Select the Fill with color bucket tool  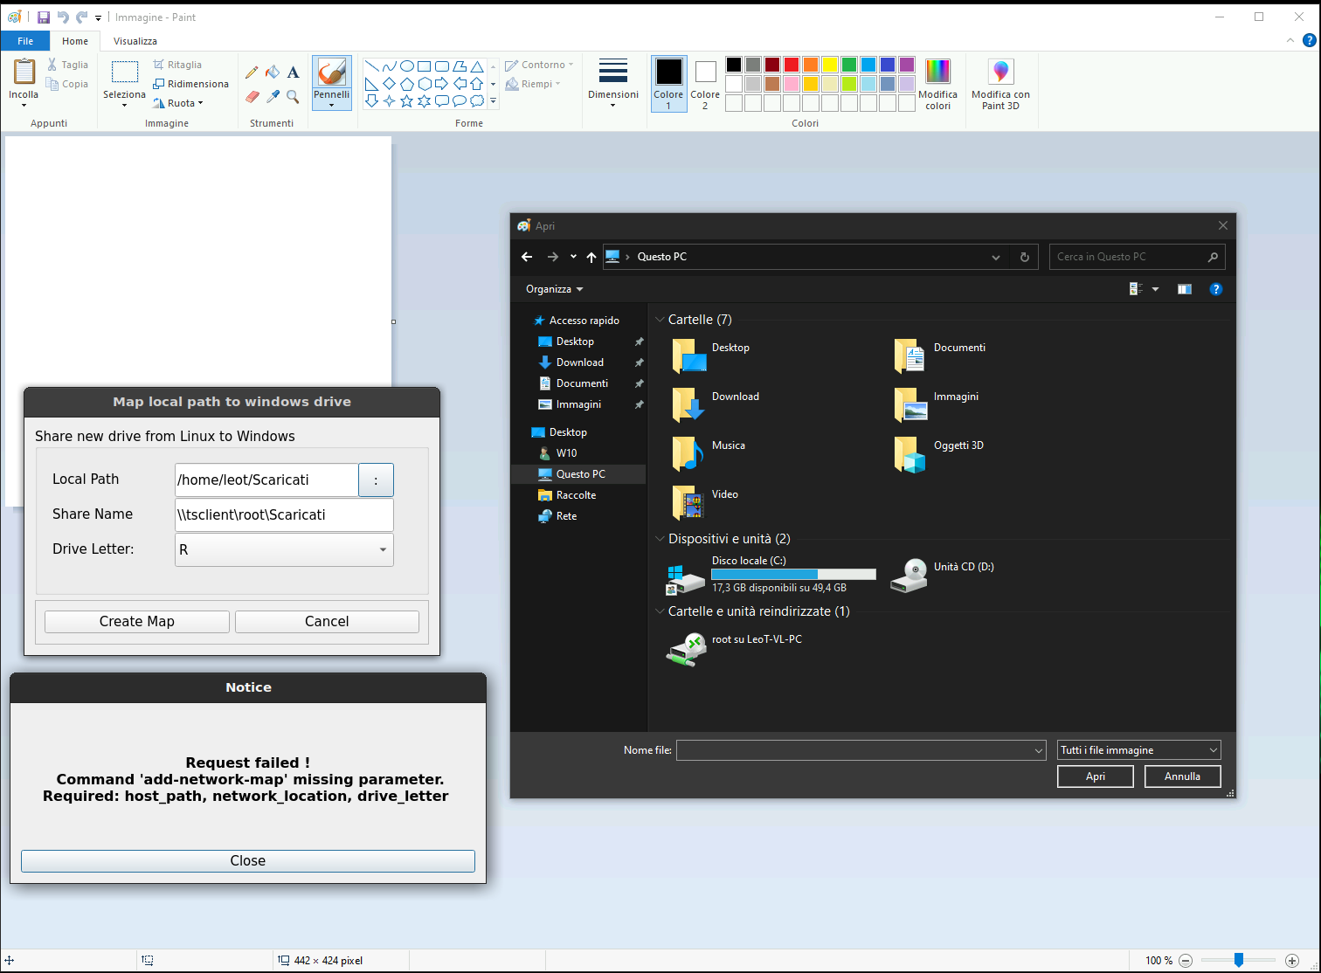click(x=272, y=72)
